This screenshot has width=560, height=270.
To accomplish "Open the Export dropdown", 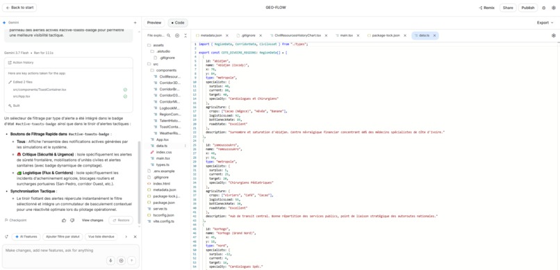I will (x=545, y=22).
